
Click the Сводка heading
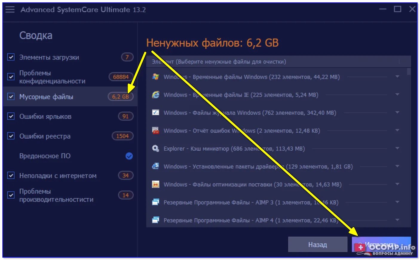[x=36, y=36]
